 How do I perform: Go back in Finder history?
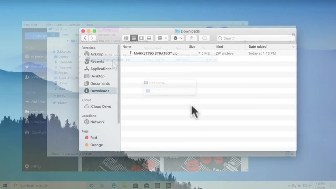(85, 38)
